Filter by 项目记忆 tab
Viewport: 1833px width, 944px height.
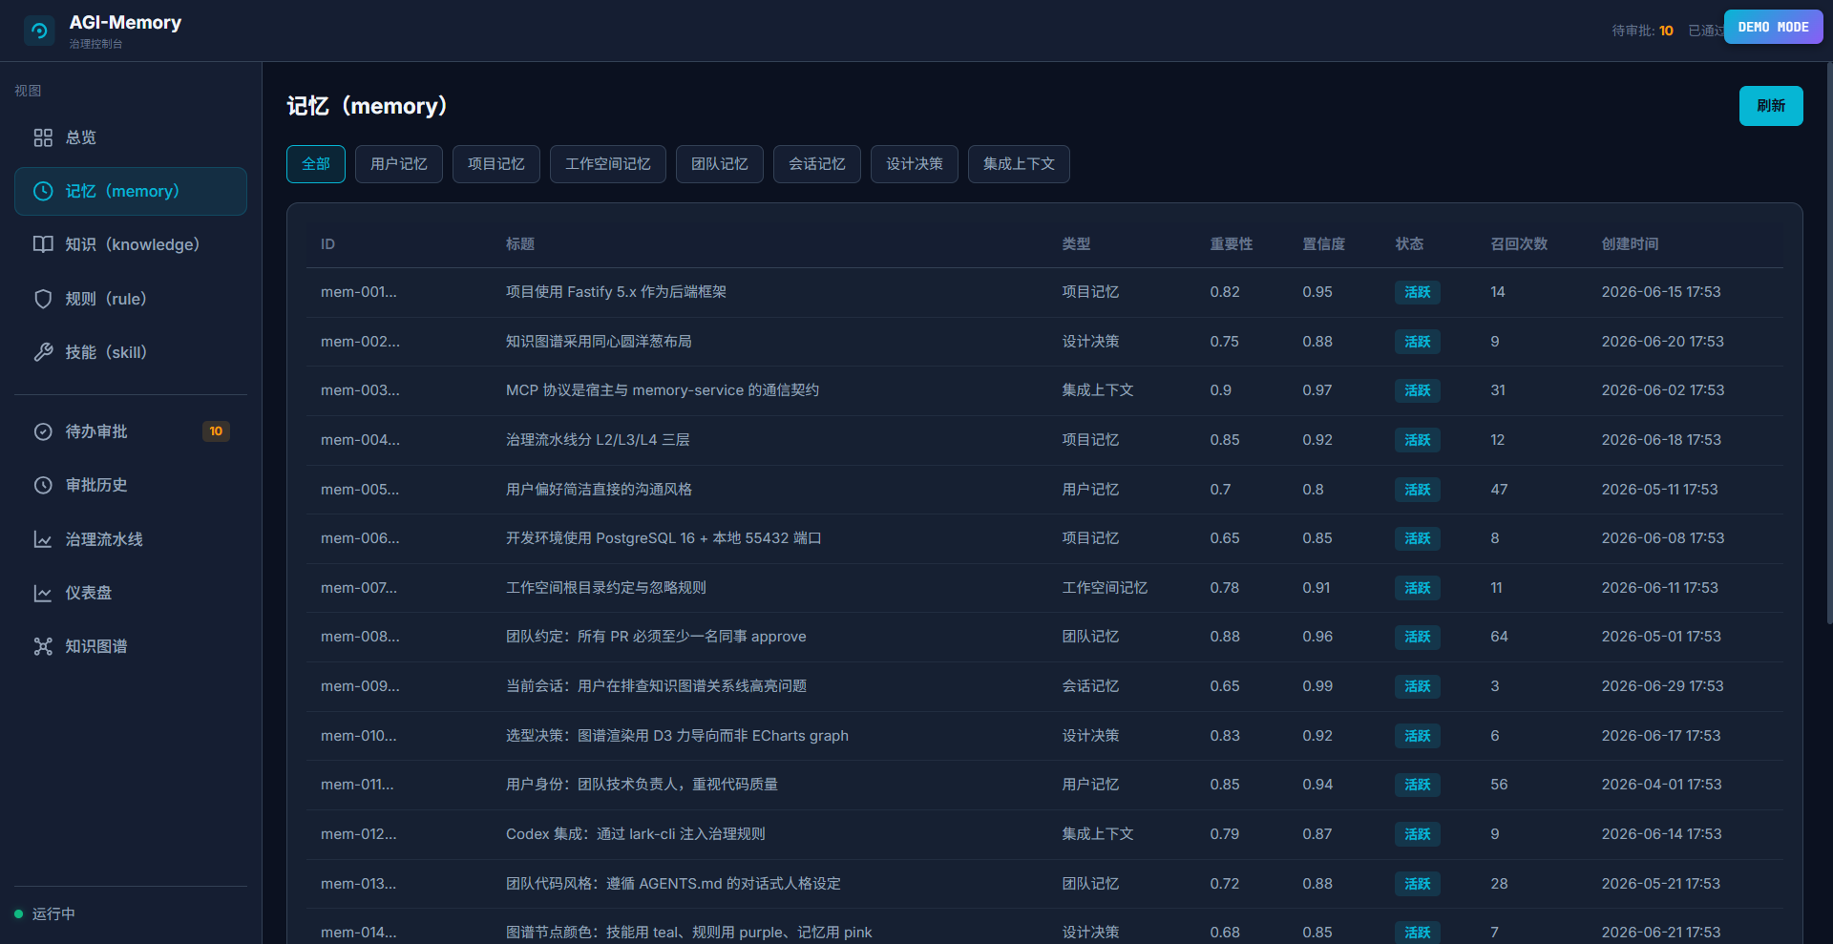[496, 164]
